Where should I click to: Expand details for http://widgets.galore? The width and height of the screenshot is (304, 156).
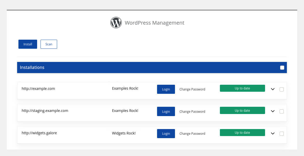(x=273, y=133)
